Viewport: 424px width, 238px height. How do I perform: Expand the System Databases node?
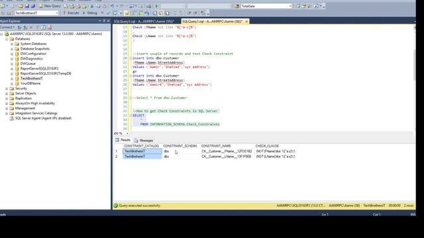pos(12,44)
